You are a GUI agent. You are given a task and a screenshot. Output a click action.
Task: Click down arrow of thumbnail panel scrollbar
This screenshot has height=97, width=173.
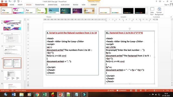25,88
